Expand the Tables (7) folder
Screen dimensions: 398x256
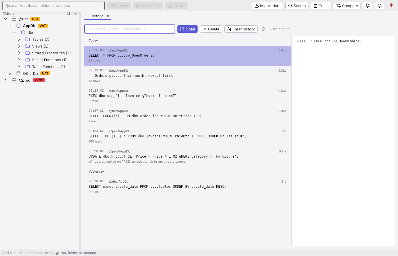19,39
